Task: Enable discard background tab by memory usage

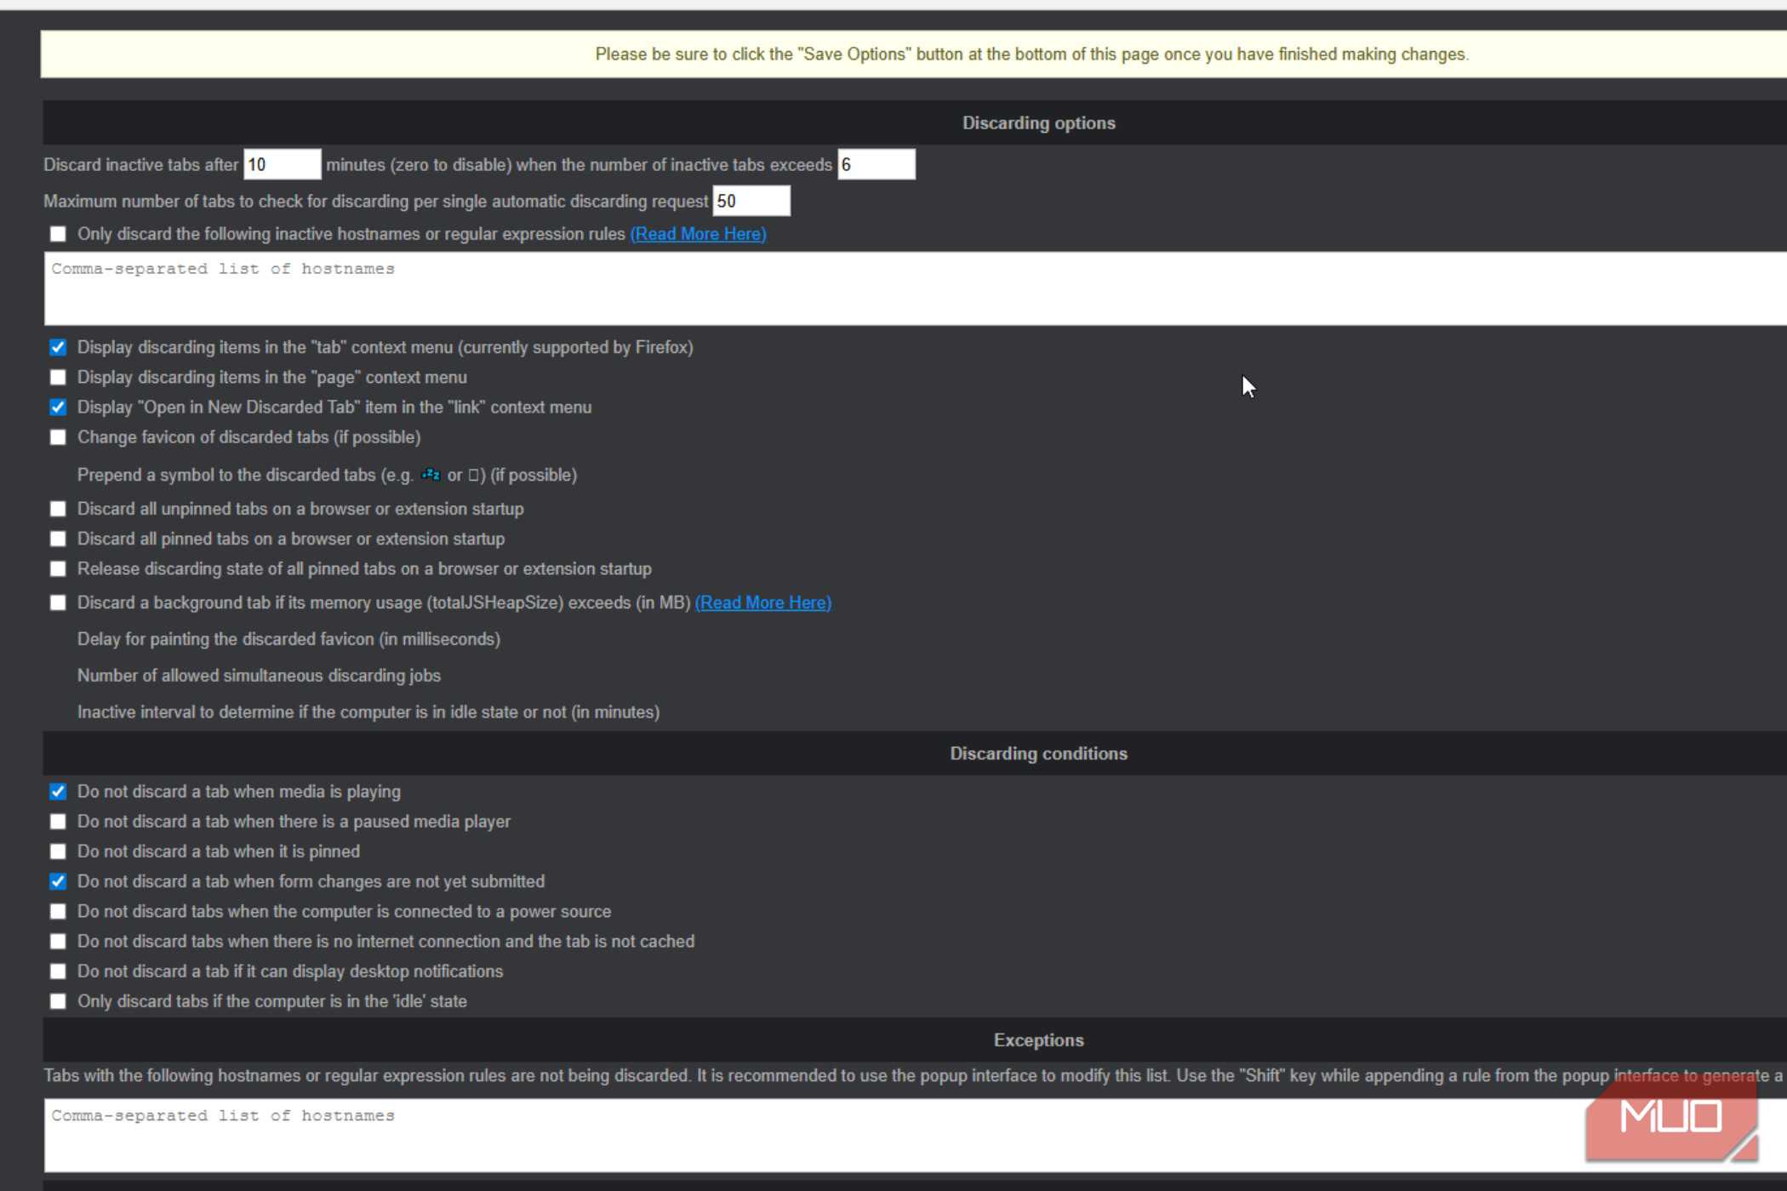Action: tap(58, 602)
